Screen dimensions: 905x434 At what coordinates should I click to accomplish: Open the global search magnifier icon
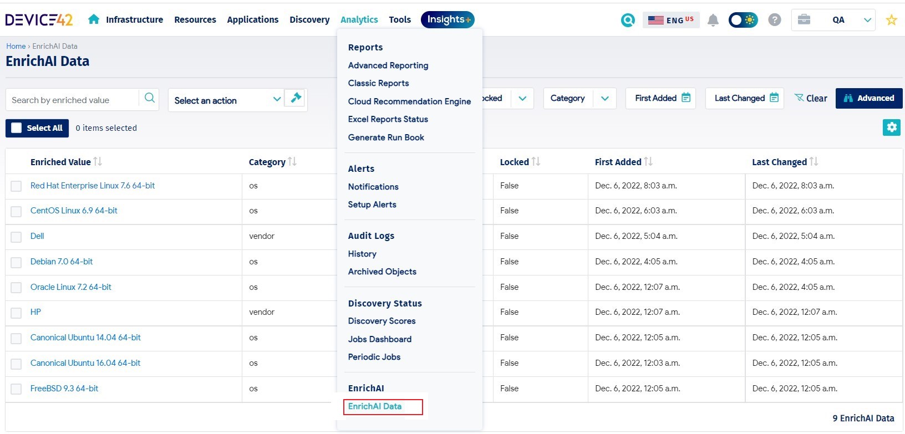[x=628, y=20]
